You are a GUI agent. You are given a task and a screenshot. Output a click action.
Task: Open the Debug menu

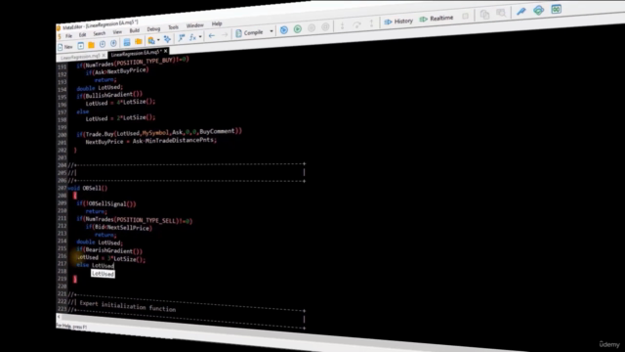coord(153,29)
